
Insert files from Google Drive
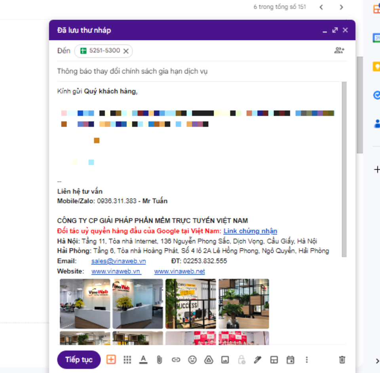coord(209,360)
